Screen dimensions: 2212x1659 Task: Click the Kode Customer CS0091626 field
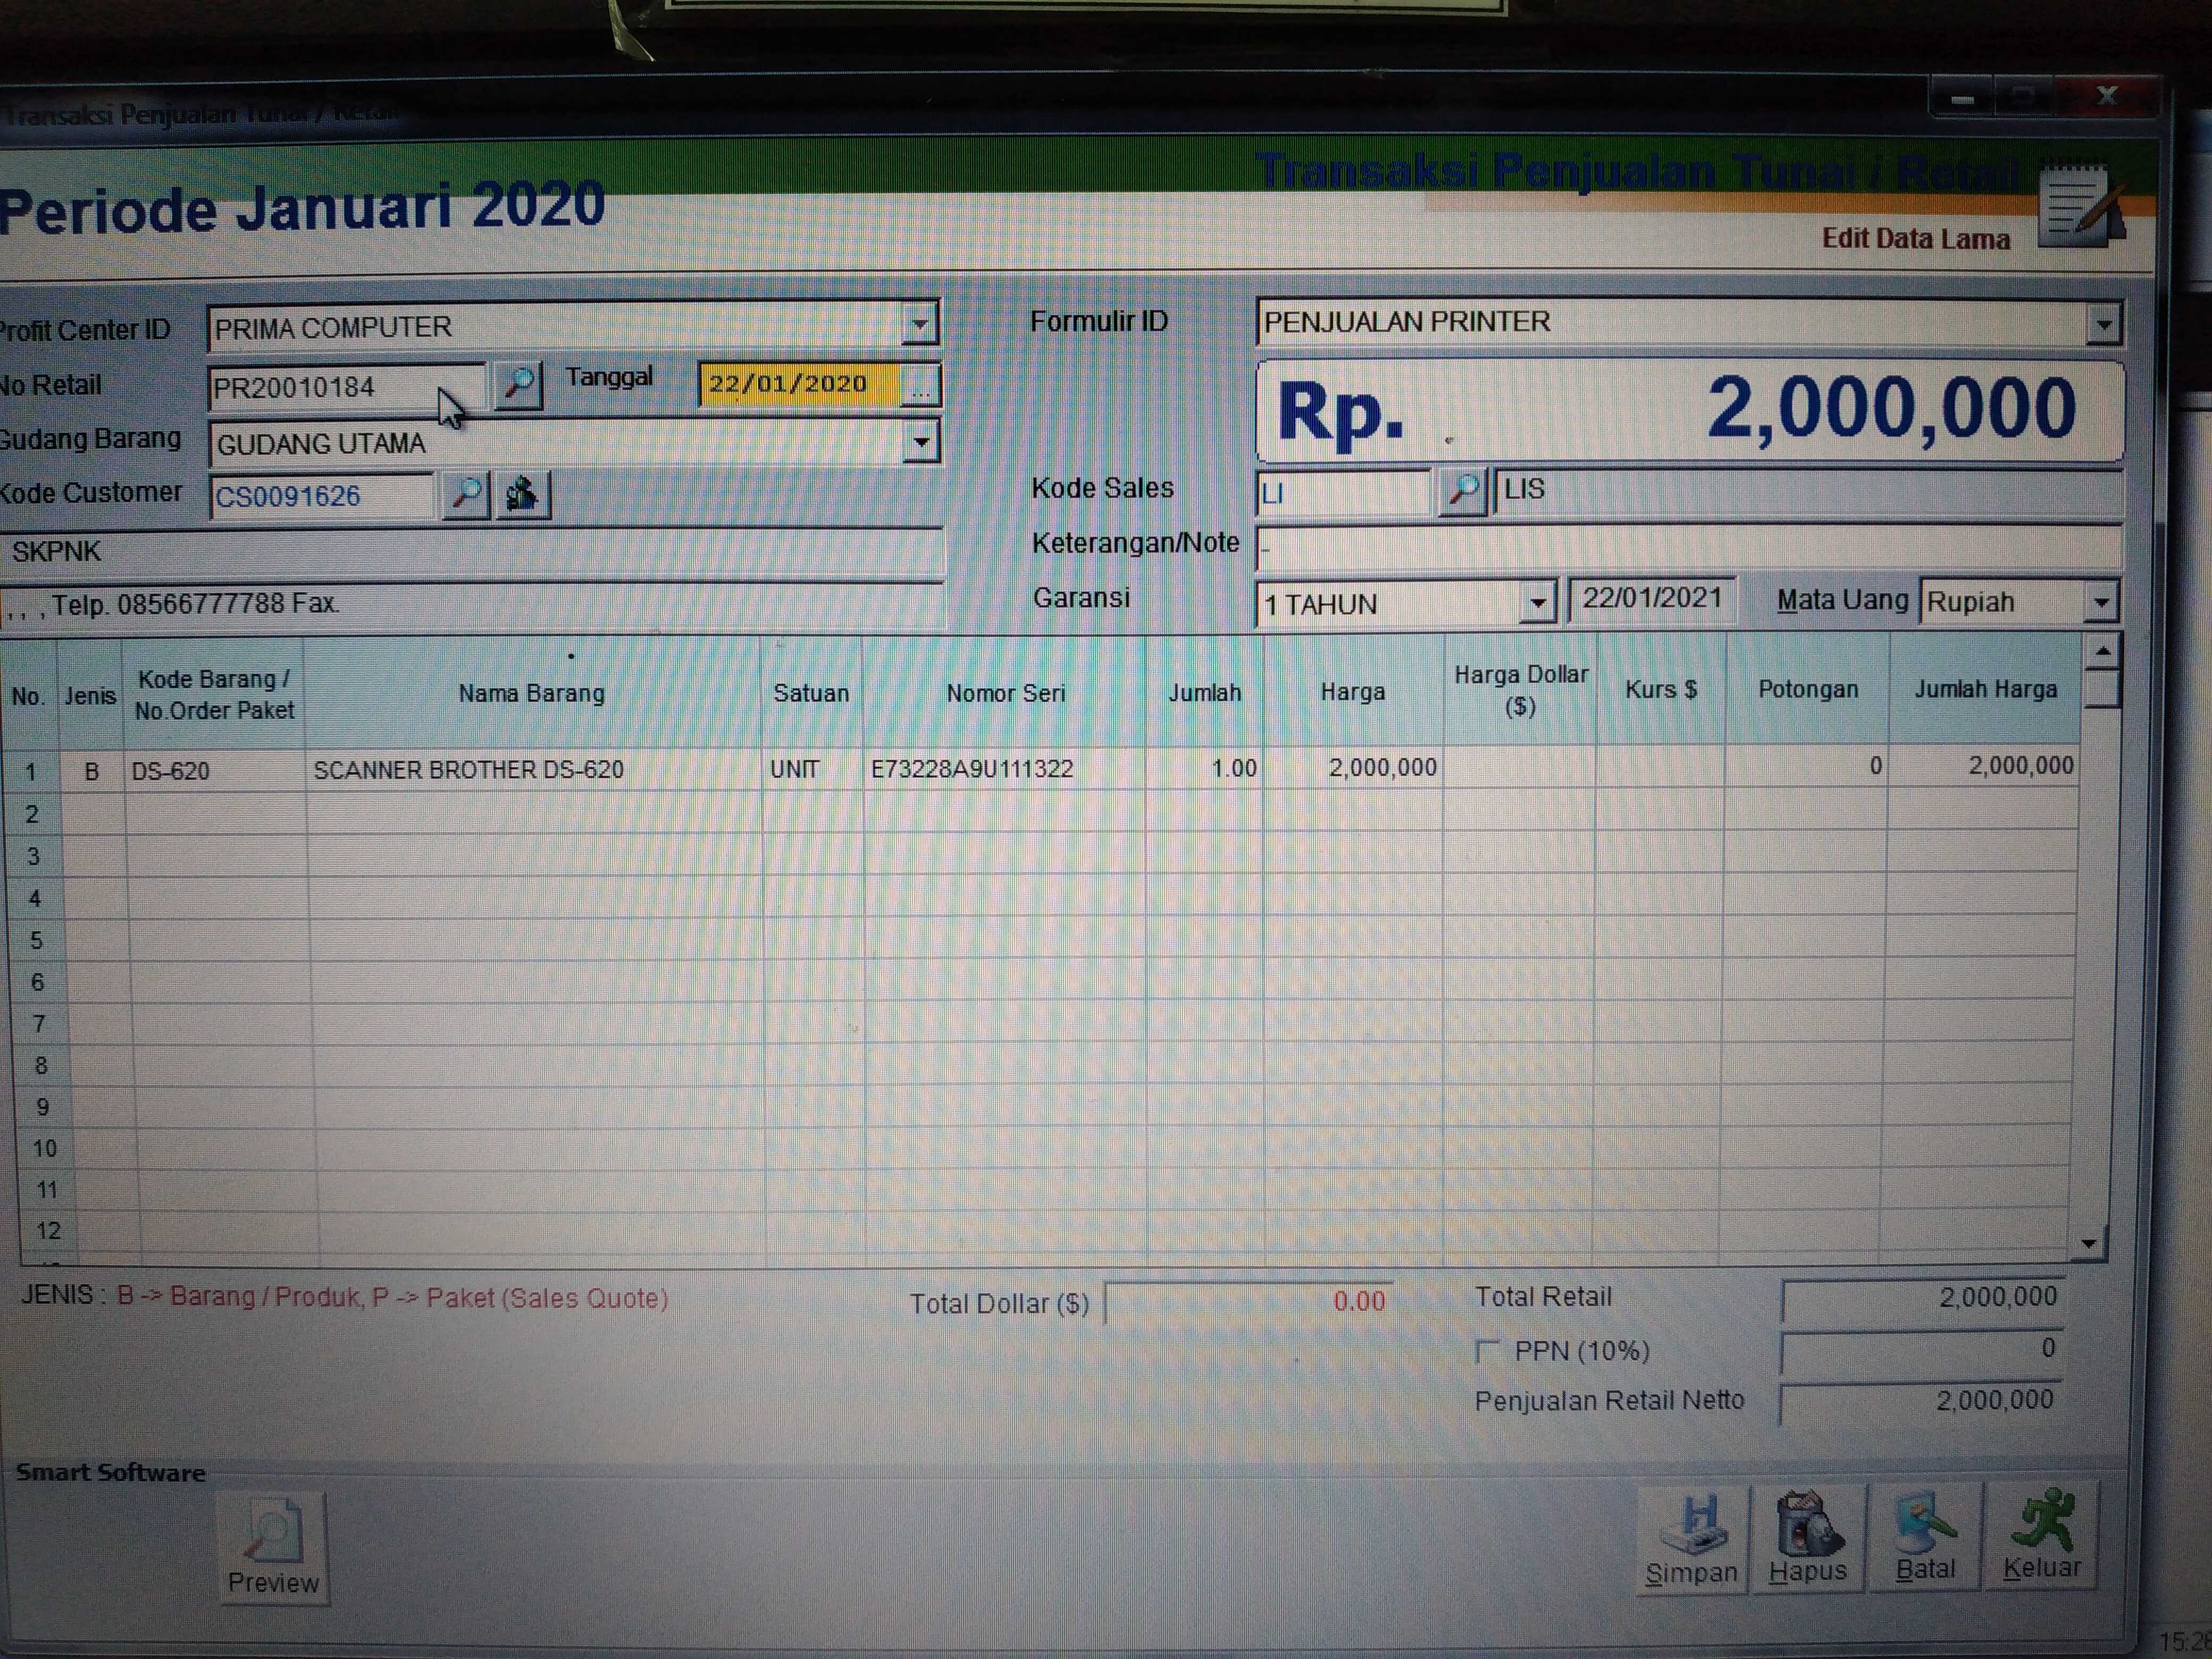tap(320, 497)
